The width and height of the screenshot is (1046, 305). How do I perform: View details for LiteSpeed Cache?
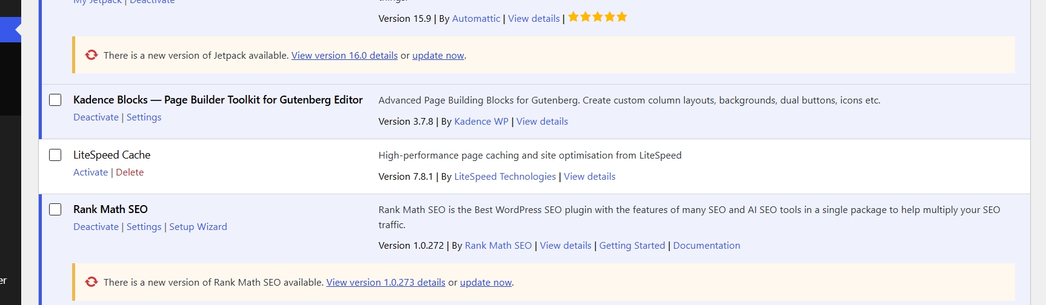pos(590,177)
